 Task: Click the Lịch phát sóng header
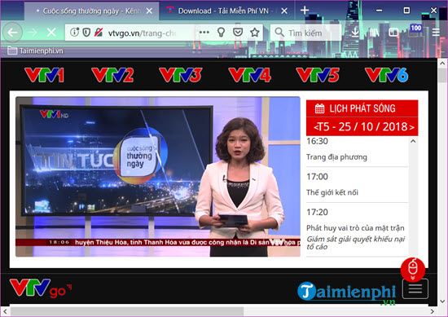(362, 108)
